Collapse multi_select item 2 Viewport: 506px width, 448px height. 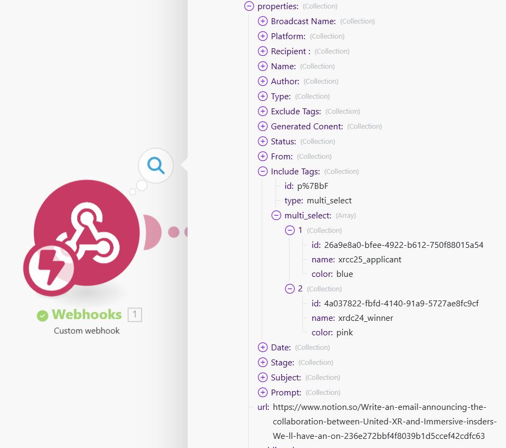tap(290, 289)
